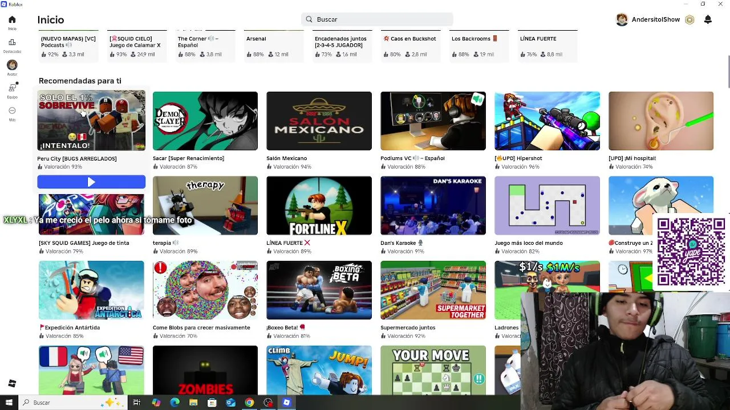Open the Dan's Karaoke thumbnail

(433, 206)
